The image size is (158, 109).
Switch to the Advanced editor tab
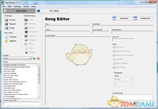point(143,18)
